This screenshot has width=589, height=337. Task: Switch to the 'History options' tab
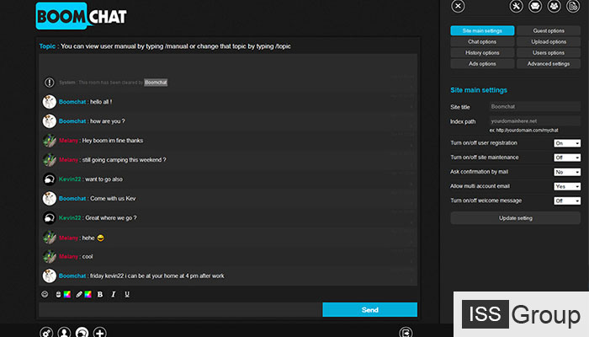pos(482,52)
